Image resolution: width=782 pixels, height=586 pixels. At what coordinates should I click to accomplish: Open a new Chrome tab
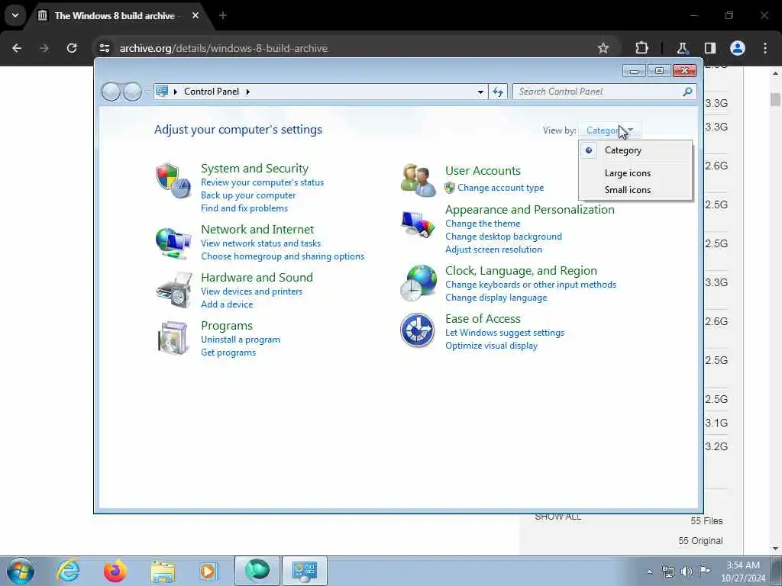pyautogui.click(x=223, y=15)
